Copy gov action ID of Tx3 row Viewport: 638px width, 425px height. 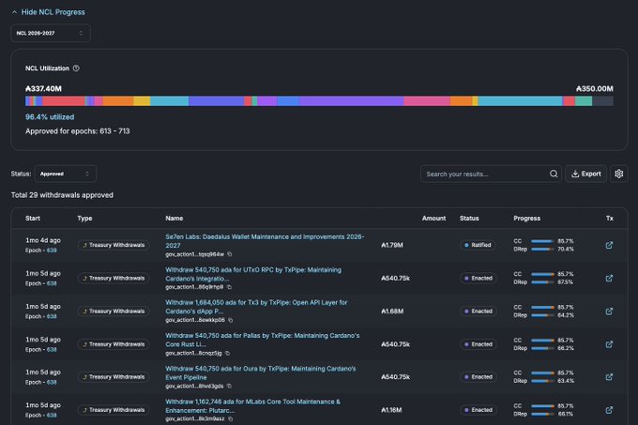click(230, 320)
